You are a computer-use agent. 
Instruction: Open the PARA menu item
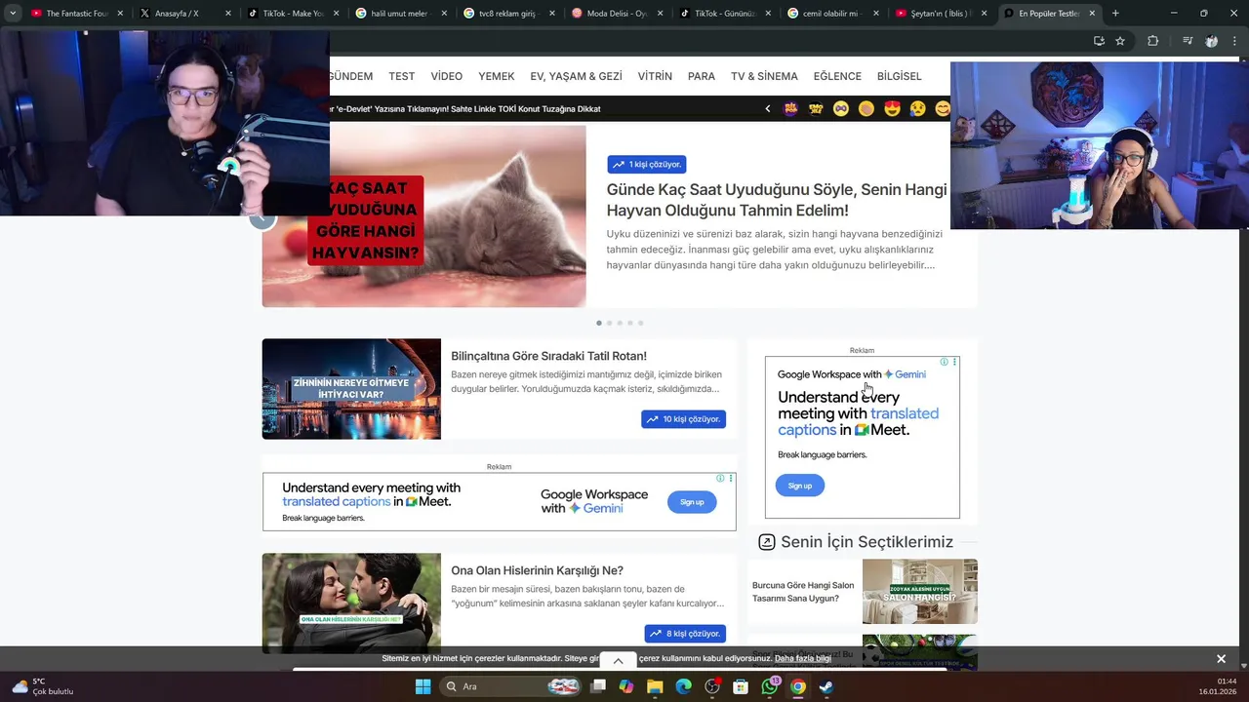point(702,76)
